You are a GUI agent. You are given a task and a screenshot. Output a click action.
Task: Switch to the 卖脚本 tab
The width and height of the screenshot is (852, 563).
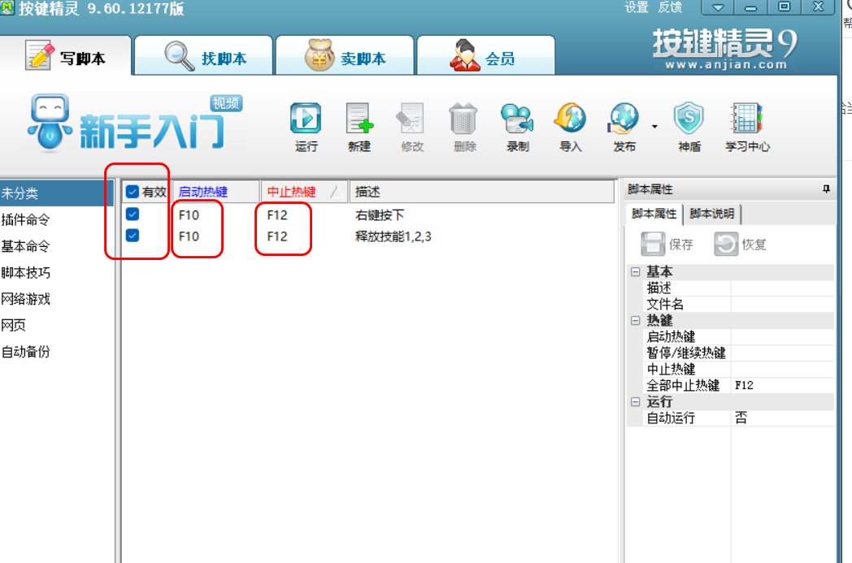coord(345,56)
